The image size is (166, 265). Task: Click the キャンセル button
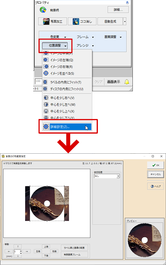[x=156, y=174]
